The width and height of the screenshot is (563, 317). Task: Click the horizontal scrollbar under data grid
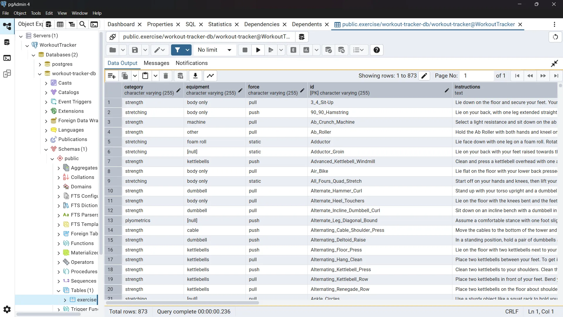click(x=182, y=303)
